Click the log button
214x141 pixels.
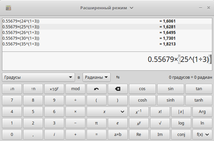click(181, 123)
